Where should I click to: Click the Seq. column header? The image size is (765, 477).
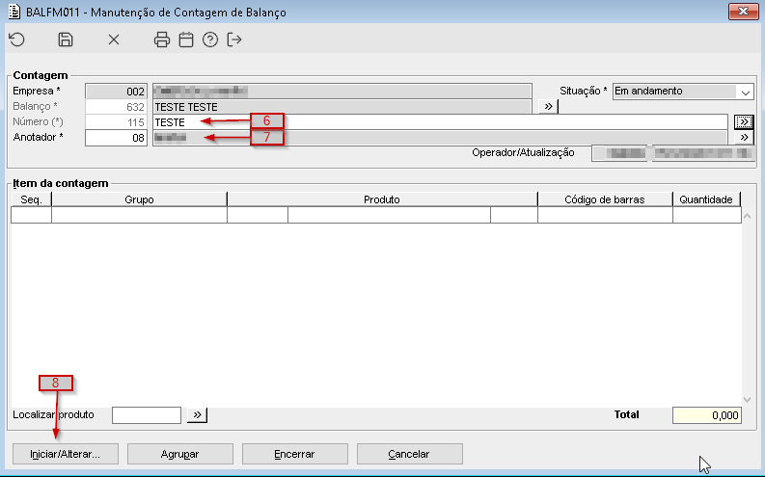tap(31, 199)
